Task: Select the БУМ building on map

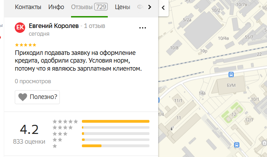Action: pos(231,85)
